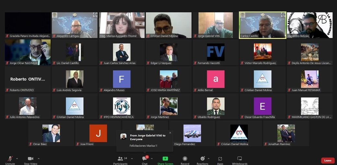Unmute the microphone in the toolbar
This screenshot has width=337, height=165.
[10, 159]
